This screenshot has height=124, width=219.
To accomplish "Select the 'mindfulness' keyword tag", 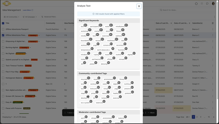I will point(120,26).
